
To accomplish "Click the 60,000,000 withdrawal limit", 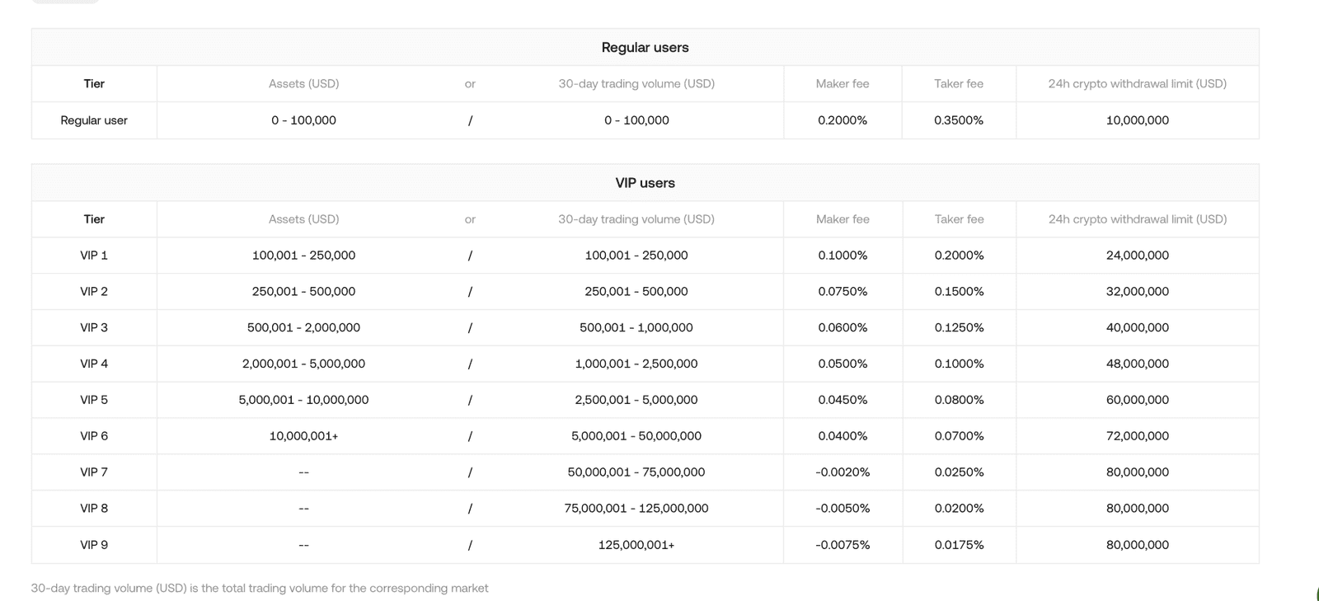I will [1138, 400].
